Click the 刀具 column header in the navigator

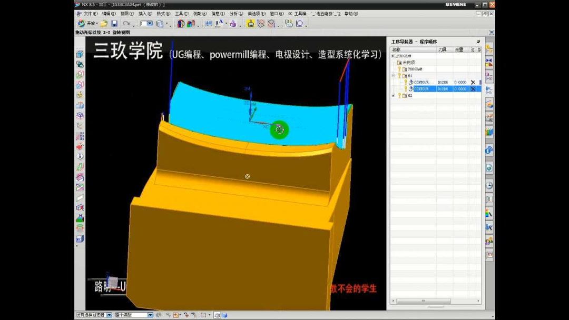[442, 49]
